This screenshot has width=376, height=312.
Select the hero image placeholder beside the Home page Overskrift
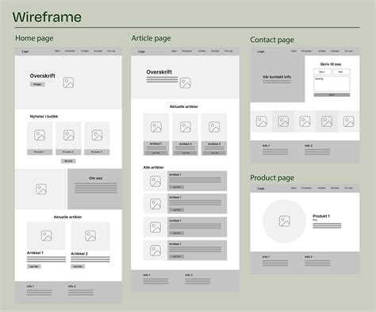(x=68, y=83)
